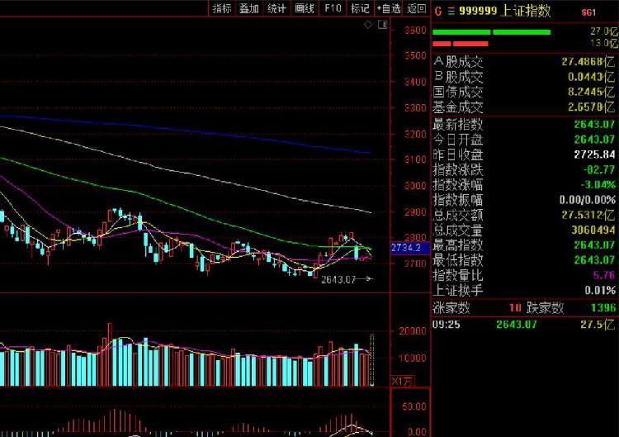619x437 pixels.
Task: Open the three-line menu icon beside 999999
Action: point(451,12)
